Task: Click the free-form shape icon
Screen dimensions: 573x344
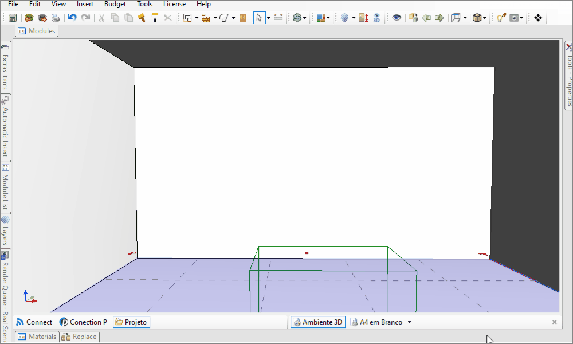Action: 224,18
